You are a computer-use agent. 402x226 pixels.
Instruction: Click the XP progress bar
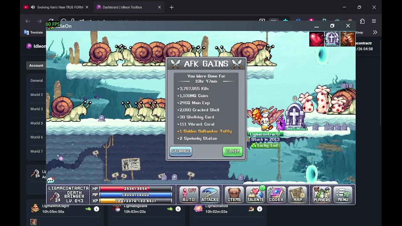coord(136,201)
